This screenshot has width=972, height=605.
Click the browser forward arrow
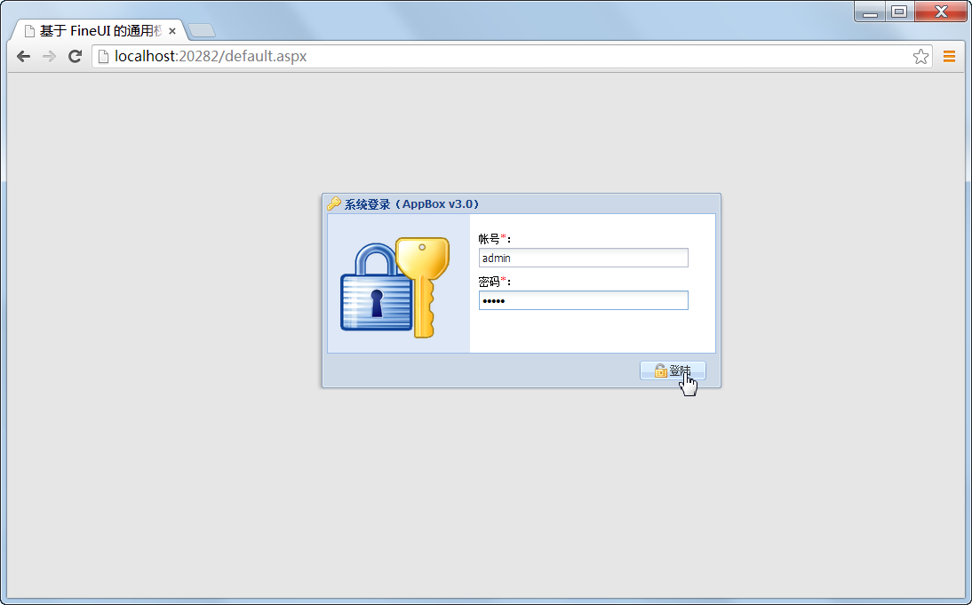(49, 56)
